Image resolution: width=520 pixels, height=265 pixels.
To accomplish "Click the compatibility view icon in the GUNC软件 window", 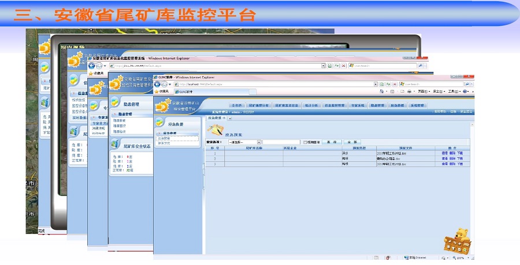I will [382, 84].
